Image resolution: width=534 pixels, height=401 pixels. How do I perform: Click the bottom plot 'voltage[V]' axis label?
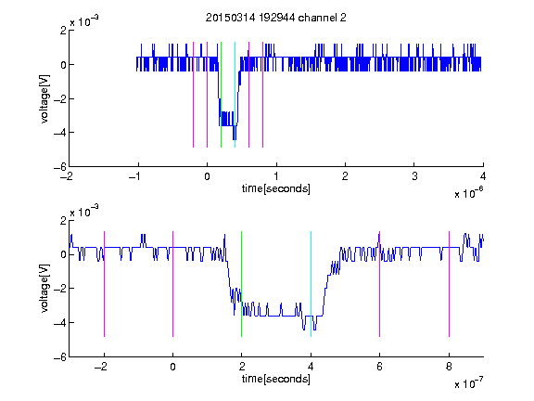point(44,288)
